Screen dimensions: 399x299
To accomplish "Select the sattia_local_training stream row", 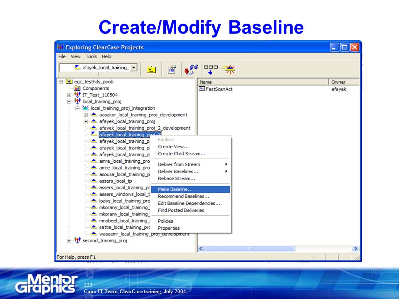I will [x=124, y=227].
